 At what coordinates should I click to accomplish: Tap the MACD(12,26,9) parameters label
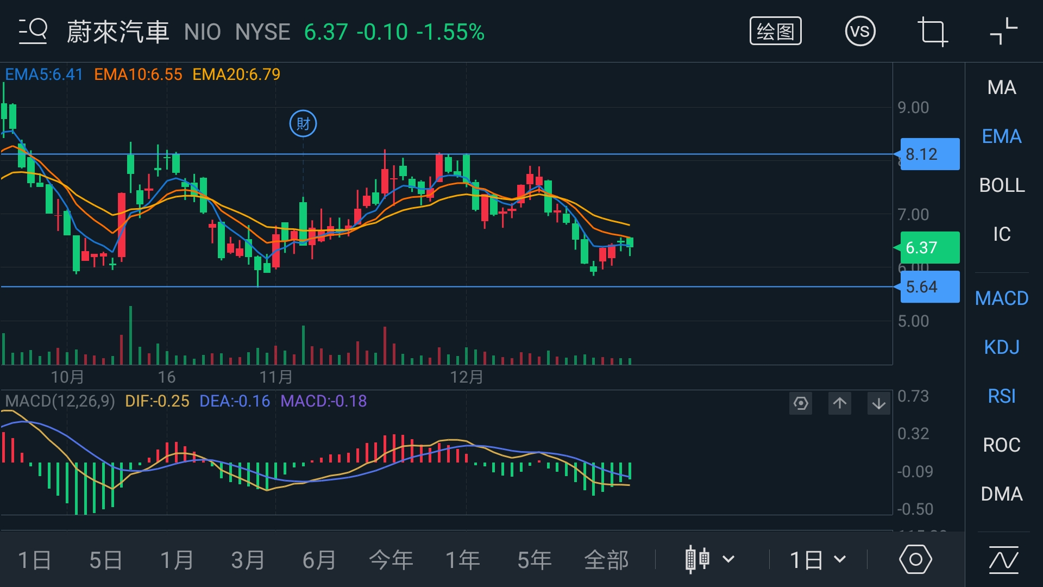click(x=60, y=401)
